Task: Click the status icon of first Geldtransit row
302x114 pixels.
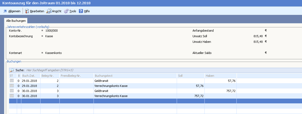Action: point(11,81)
